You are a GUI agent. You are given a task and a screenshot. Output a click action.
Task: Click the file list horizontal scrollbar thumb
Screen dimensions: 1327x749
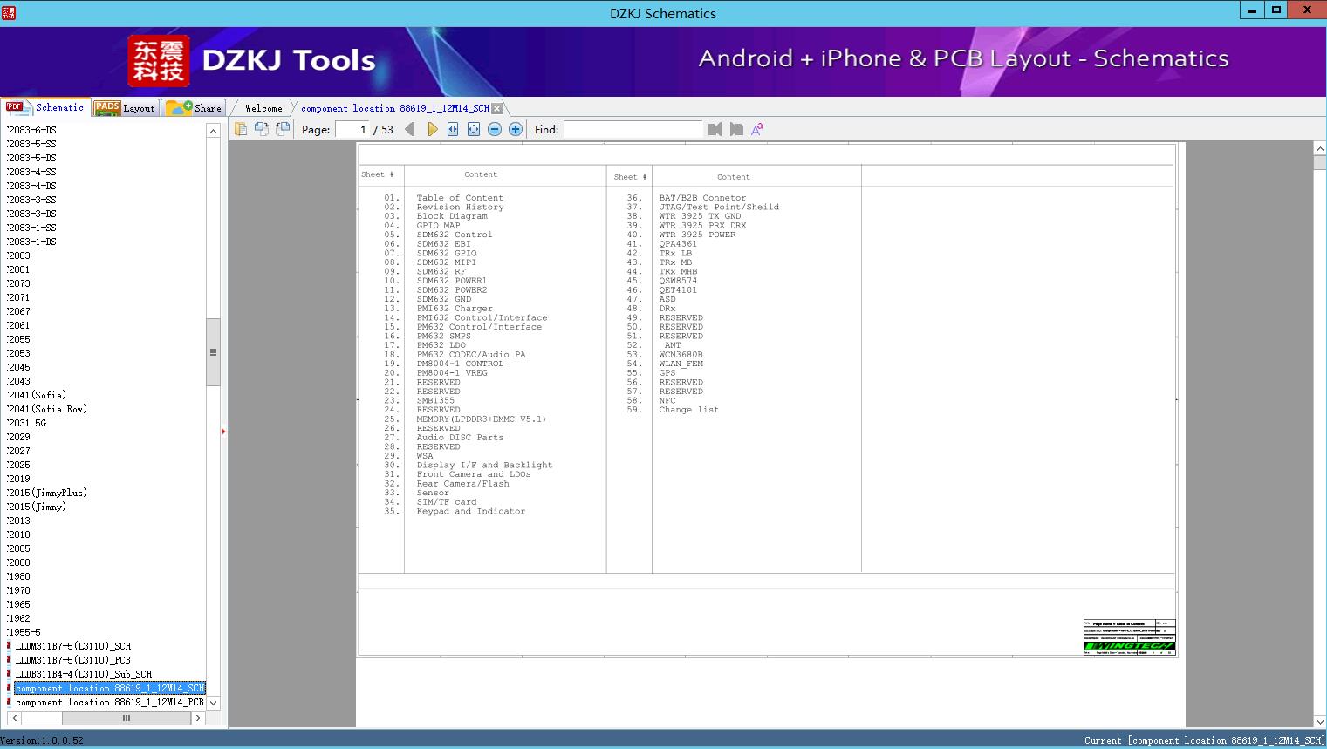[126, 718]
